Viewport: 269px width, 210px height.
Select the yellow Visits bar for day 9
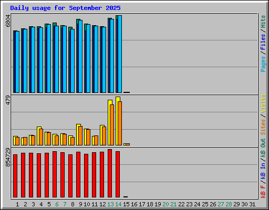click(78, 134)
